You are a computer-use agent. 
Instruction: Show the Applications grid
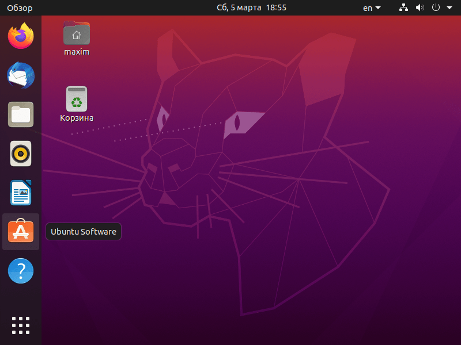(20, 325)
